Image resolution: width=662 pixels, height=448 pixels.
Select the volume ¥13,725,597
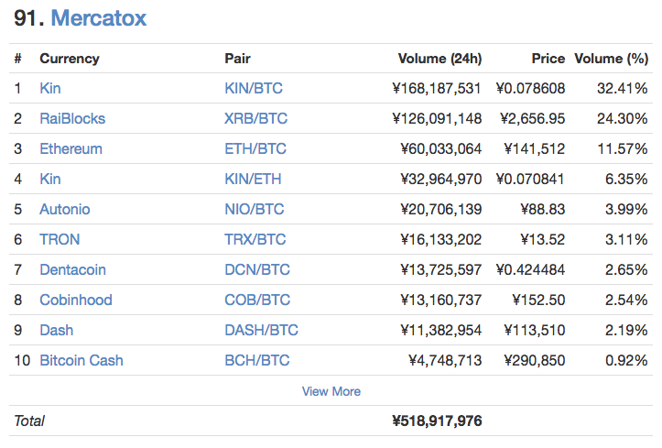[440, 270]
